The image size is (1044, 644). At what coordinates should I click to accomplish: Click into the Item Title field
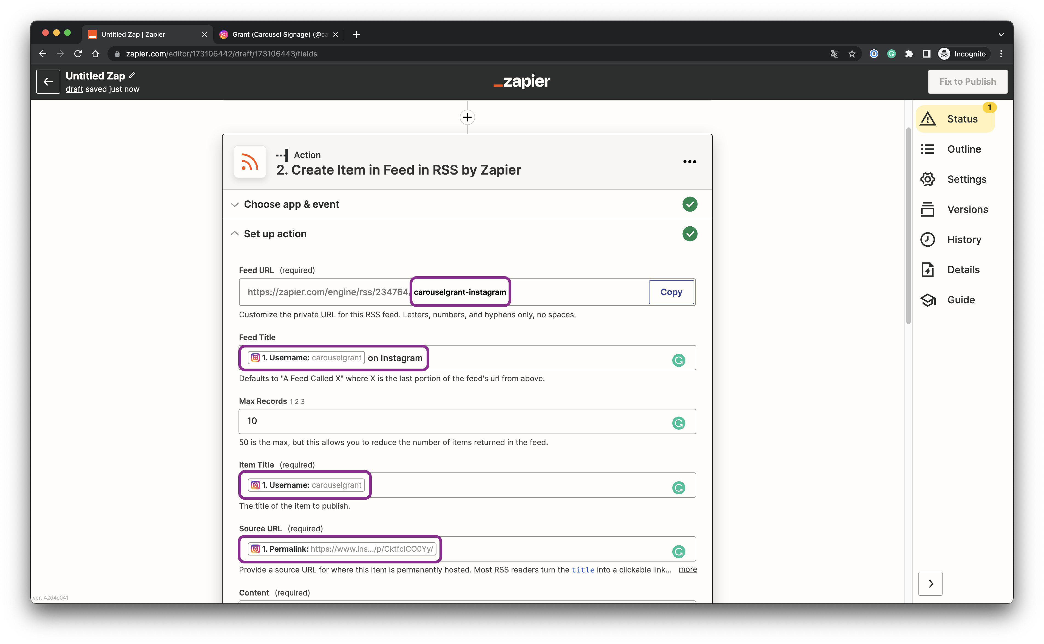pyautogui.click(x=467, y=485)
